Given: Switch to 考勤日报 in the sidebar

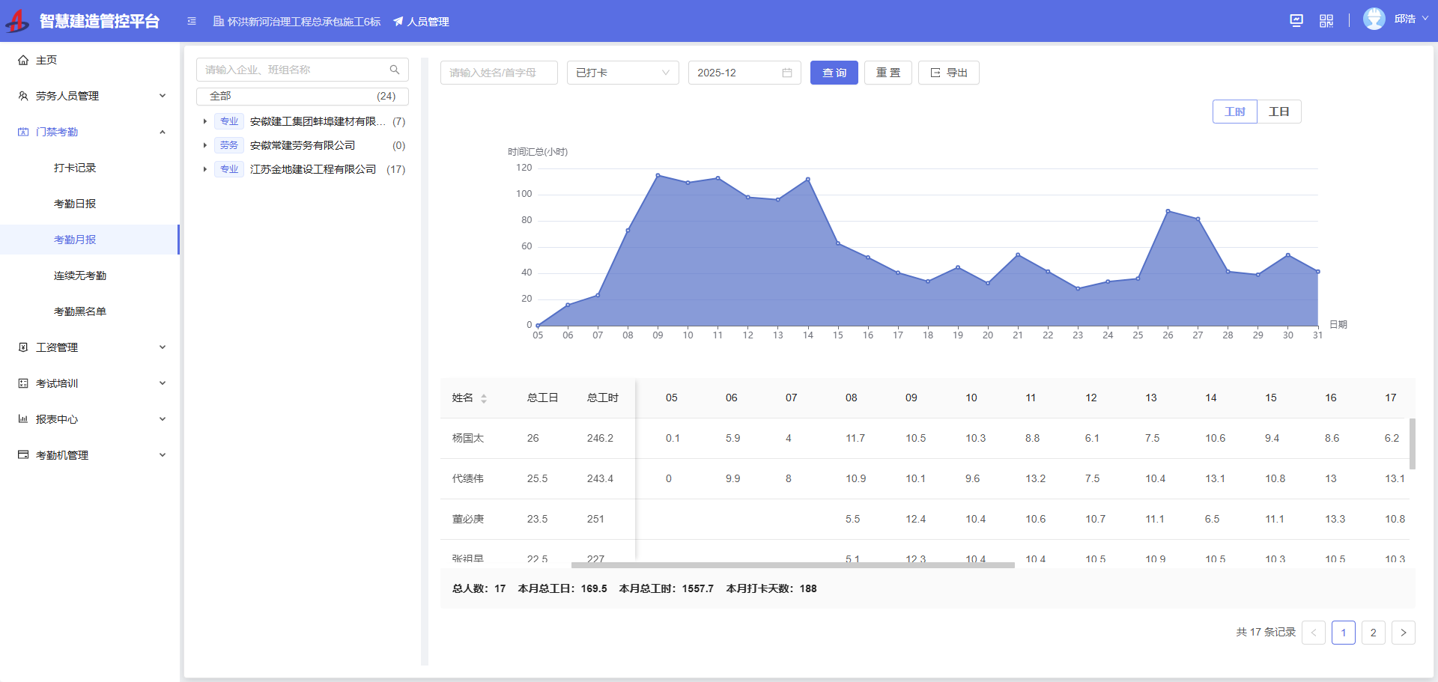Looking at the screenshot, I should coord(75,203).
